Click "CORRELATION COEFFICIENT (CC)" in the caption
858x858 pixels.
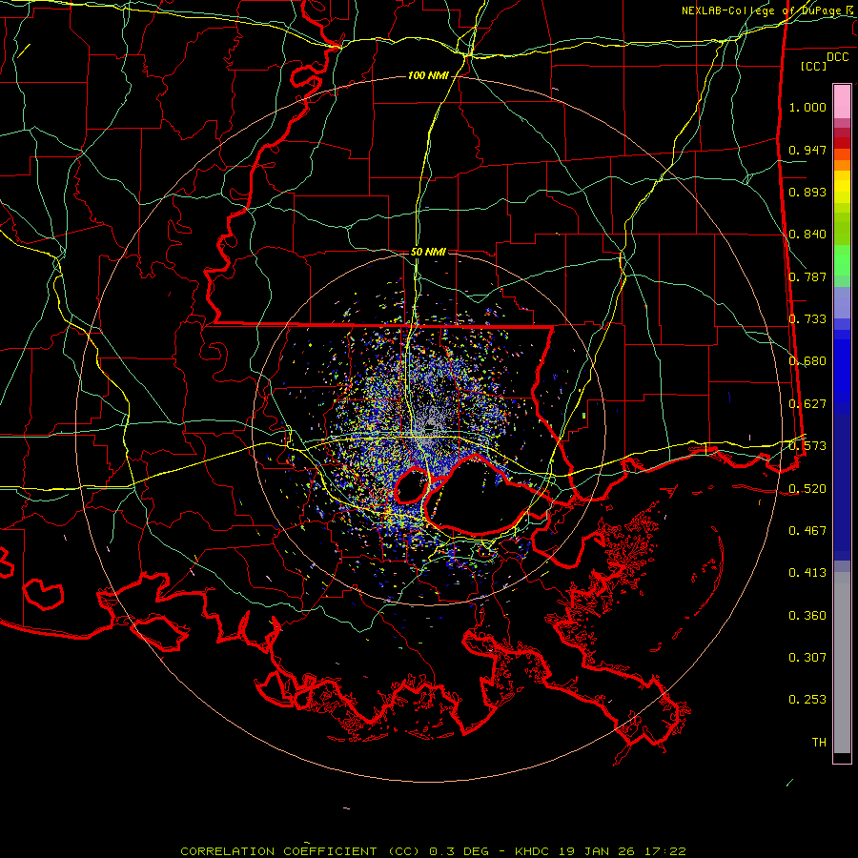coord(300,851)
